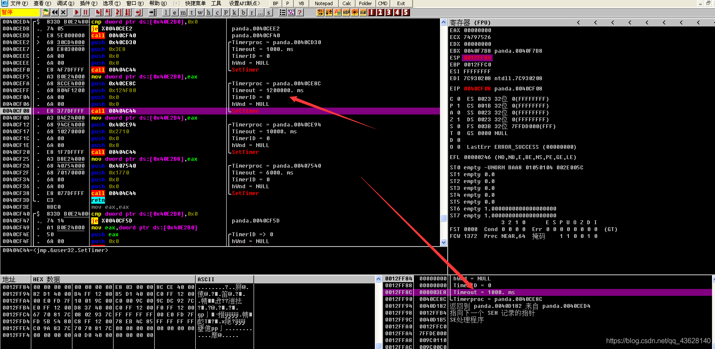715x349 pixels.
Task: Open the 调试 (Debug) menu
Action: click(x=65, y=3)
